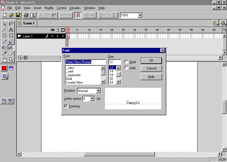
Task: Open the Letter space dropdown
Action: point(92,99)
